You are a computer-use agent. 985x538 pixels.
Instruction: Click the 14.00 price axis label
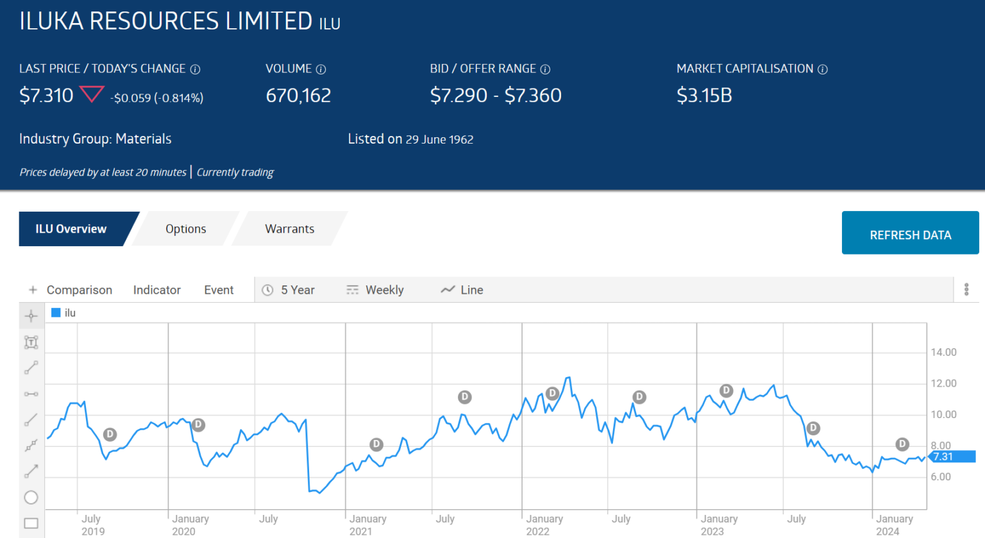tap(943, 352)
